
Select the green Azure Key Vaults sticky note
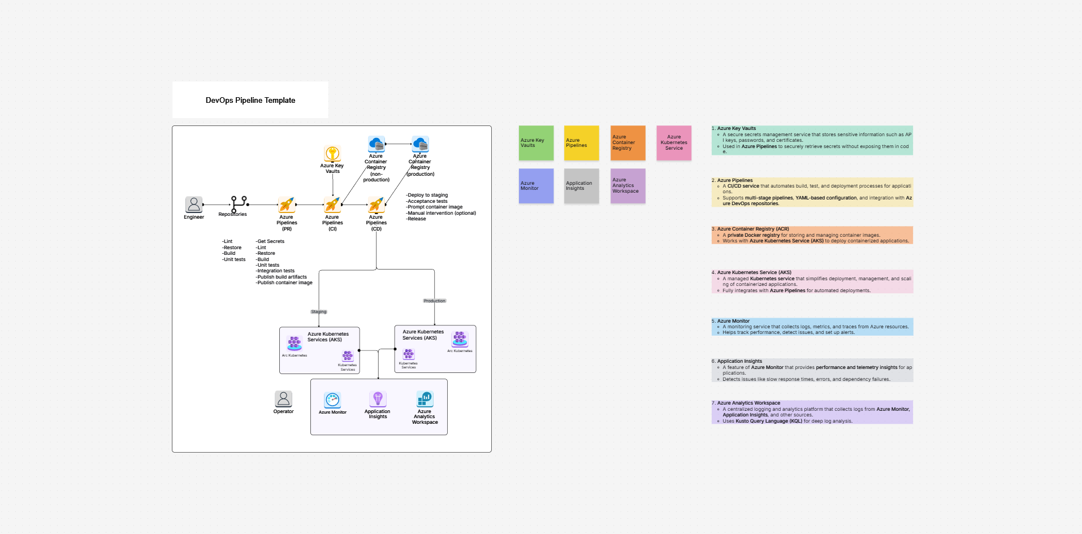[536, 143]
